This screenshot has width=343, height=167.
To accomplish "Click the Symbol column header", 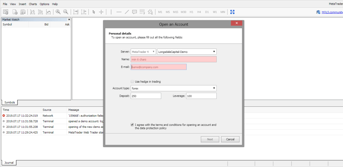I will [15, 24].
